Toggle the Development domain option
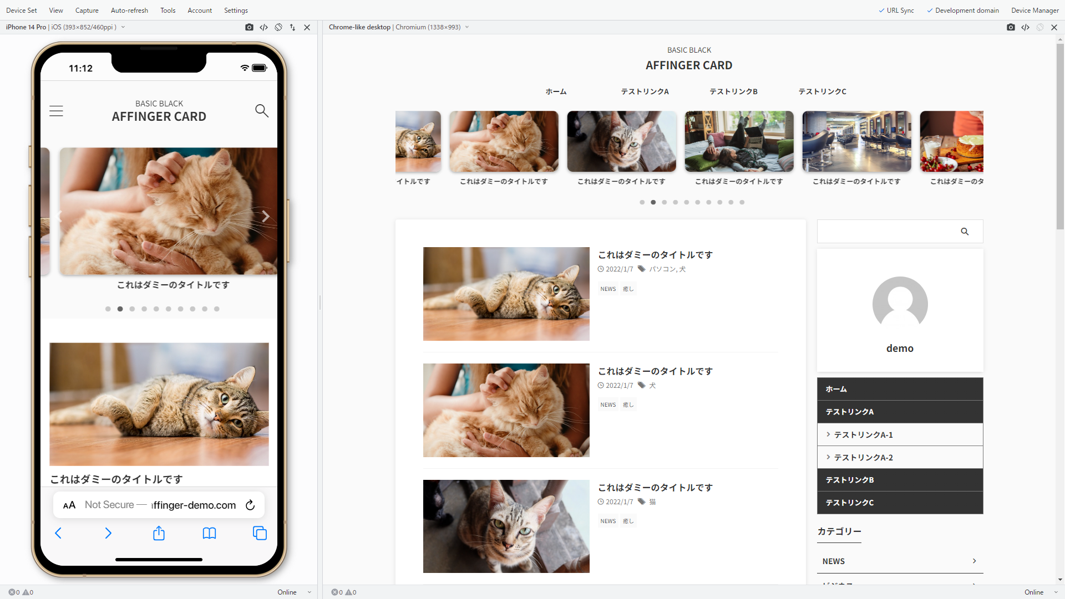Screen dimensions: 1065x599 (962, 11)
